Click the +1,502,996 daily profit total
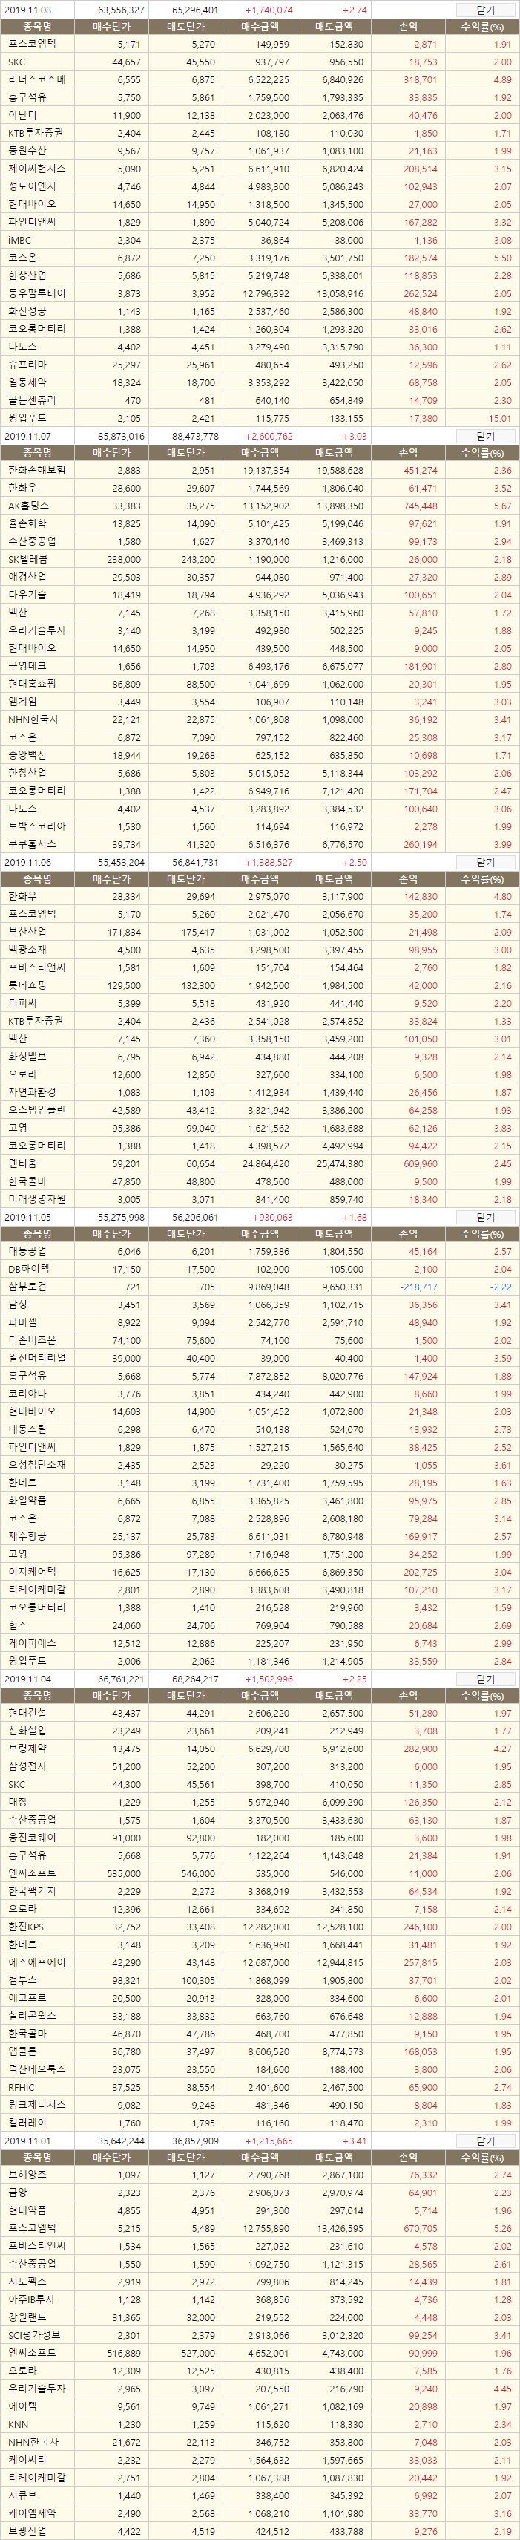Screen dimensions: 520x2540 [269, 1679]
